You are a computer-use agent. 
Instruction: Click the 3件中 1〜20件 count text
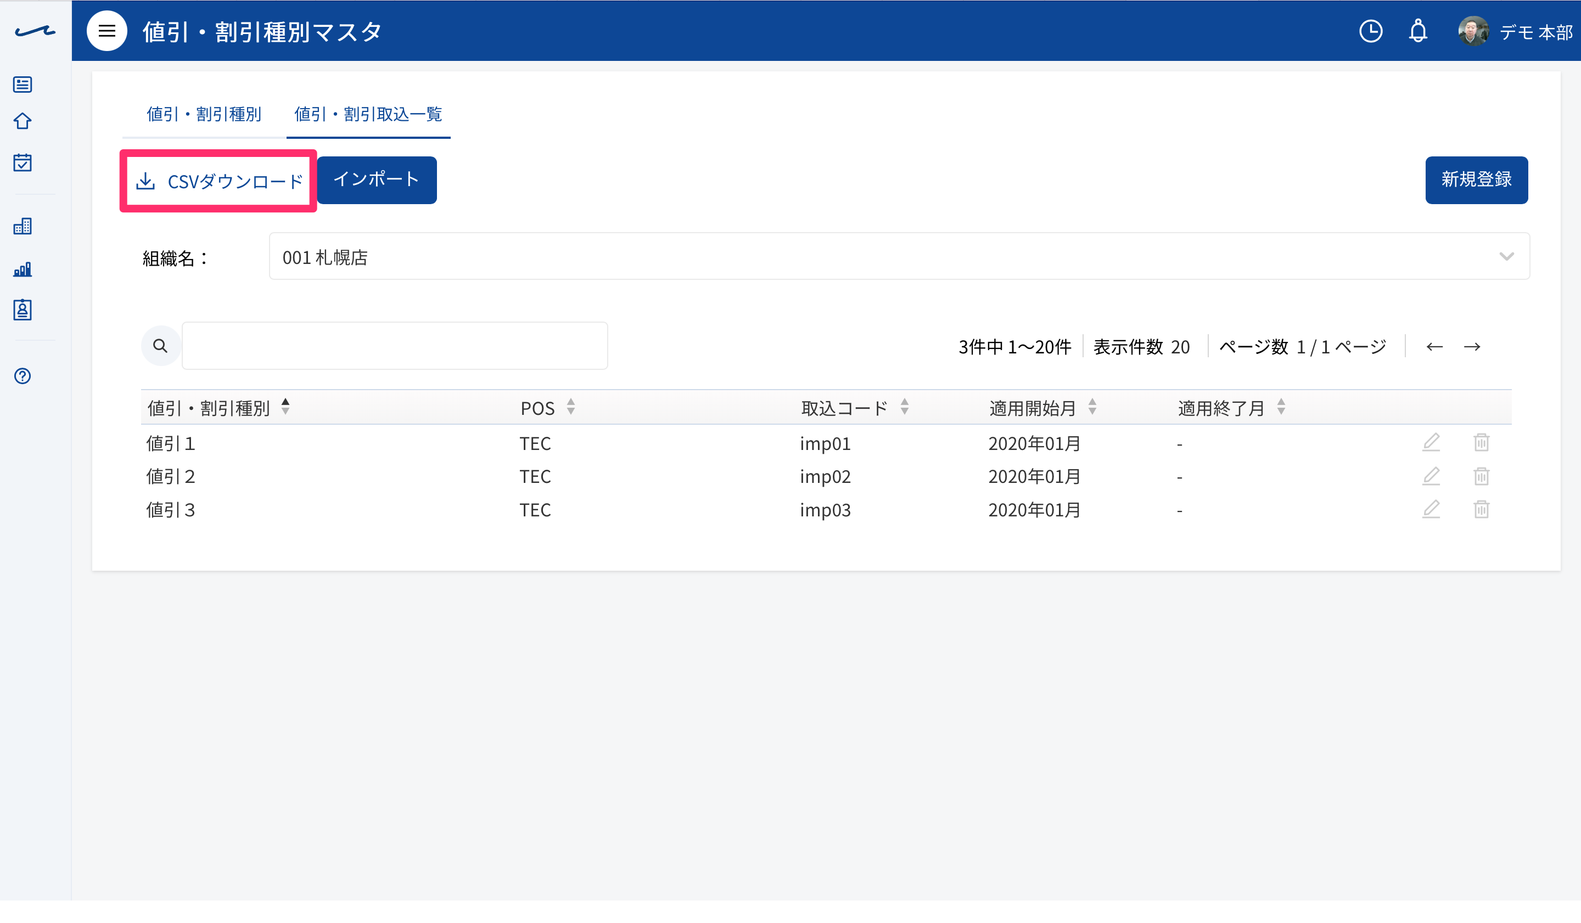(x=1014, y=347)
